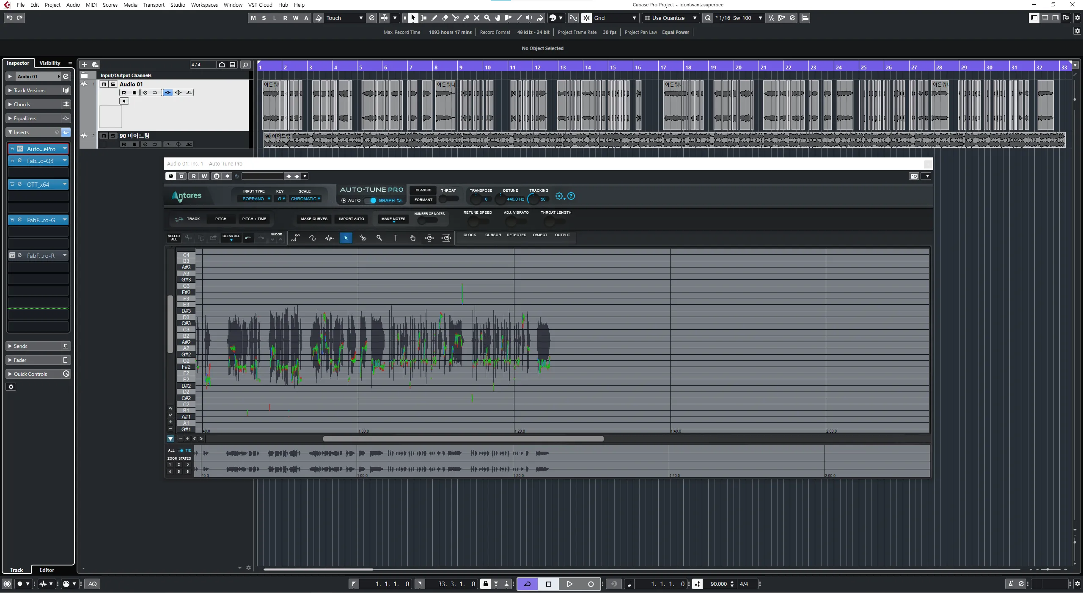Toggle plugin bypass power button
This screenshot has width=1083, height=593.
170,176
